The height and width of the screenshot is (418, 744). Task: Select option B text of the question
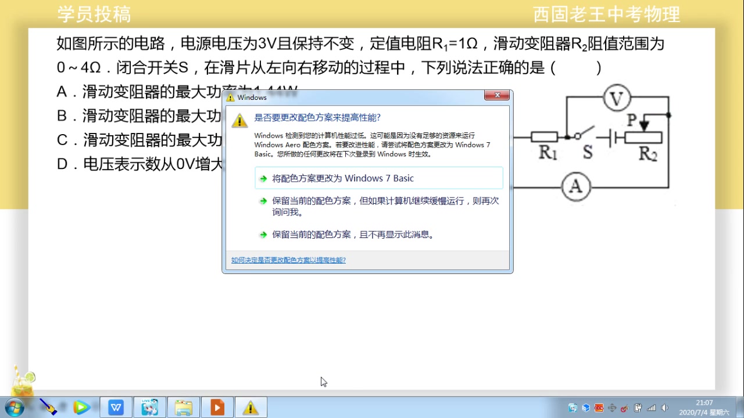139,116
